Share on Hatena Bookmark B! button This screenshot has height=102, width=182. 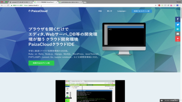[177, 29]
